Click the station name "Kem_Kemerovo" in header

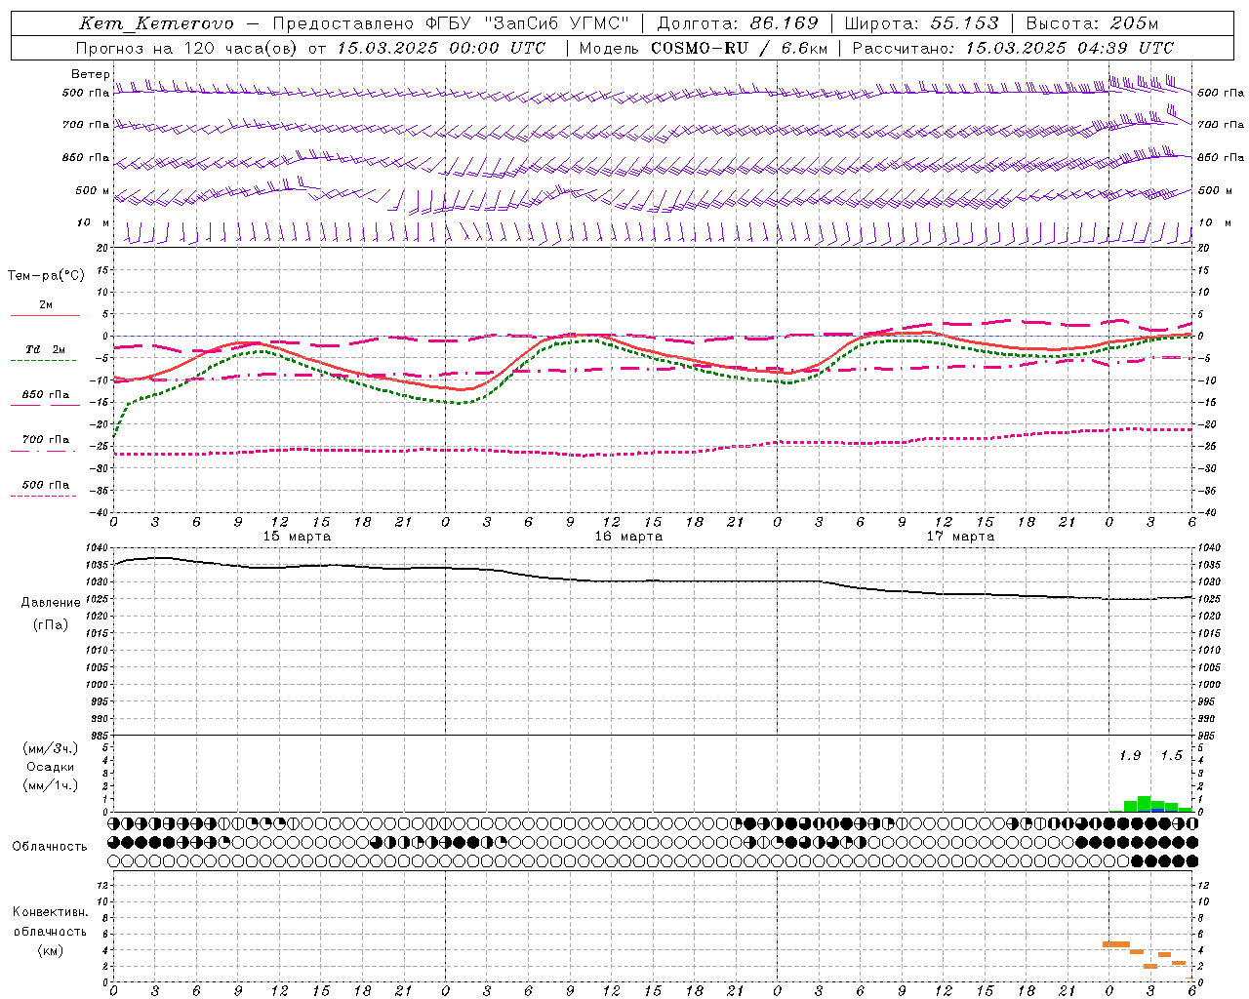(x=156, y=23)
